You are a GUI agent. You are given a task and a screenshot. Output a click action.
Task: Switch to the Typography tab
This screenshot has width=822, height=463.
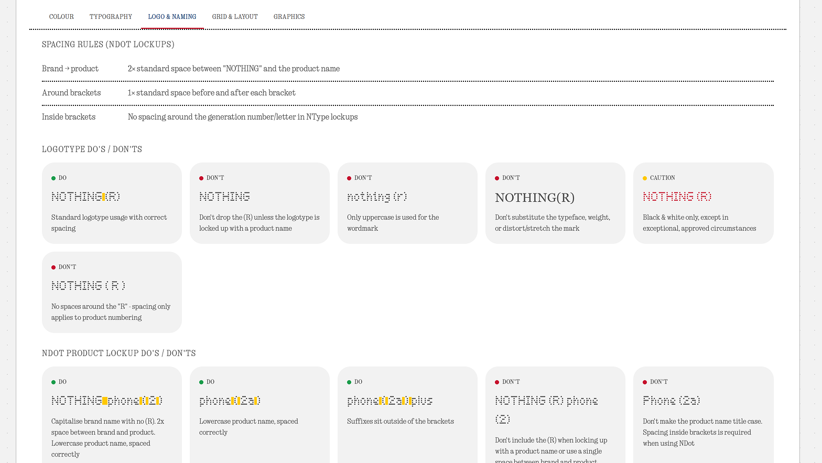coord(111,17)
